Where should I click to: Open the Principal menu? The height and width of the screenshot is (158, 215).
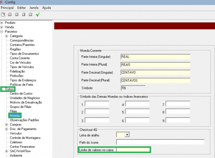(x=7, y=8)
